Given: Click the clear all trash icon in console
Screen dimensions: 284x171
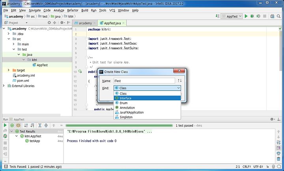Looking at the screenshot, I should click(278, 159).
